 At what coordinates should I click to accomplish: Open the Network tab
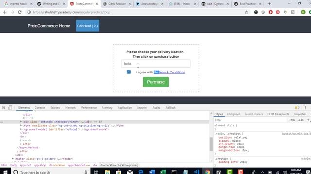click(x=70, y=108)
